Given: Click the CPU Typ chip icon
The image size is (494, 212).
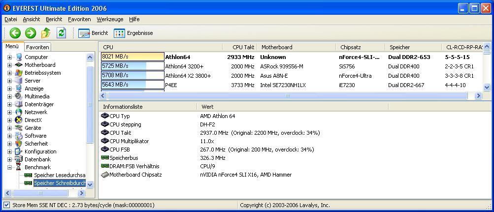Looking at the screenshot, I should point(105,116).
